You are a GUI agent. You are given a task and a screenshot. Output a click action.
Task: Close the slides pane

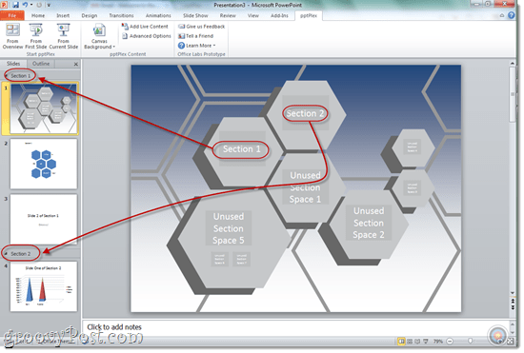[76, 64]
